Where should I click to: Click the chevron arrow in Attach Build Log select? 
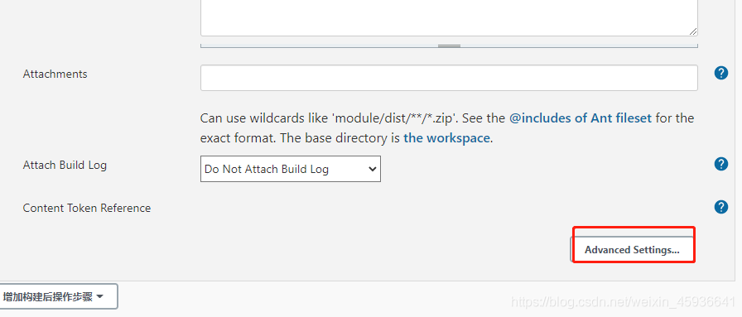click(x=373, y=169)
